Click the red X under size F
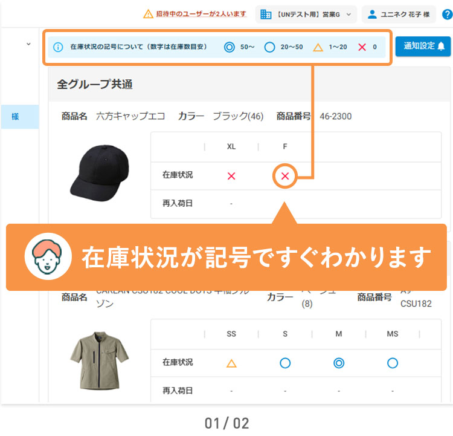This screenshot has width=453, height=436. click(x=285, y=176)
